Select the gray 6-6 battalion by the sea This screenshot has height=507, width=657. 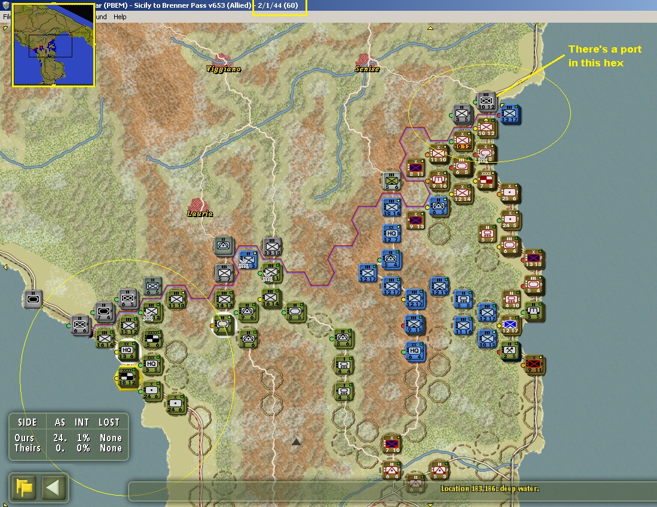[x=80, y=325]
